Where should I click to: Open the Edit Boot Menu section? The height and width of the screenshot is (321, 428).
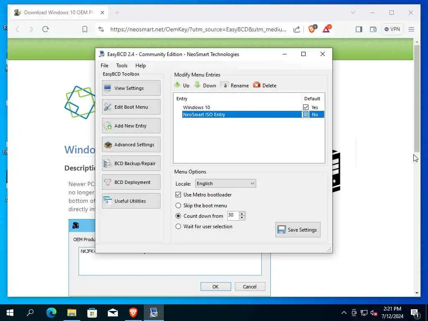[x=131, y=107]
